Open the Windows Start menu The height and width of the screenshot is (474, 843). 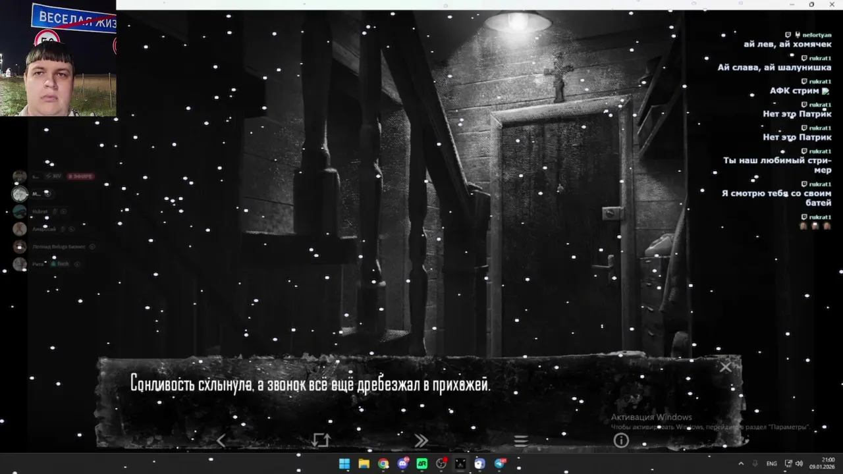pos(344,463)
